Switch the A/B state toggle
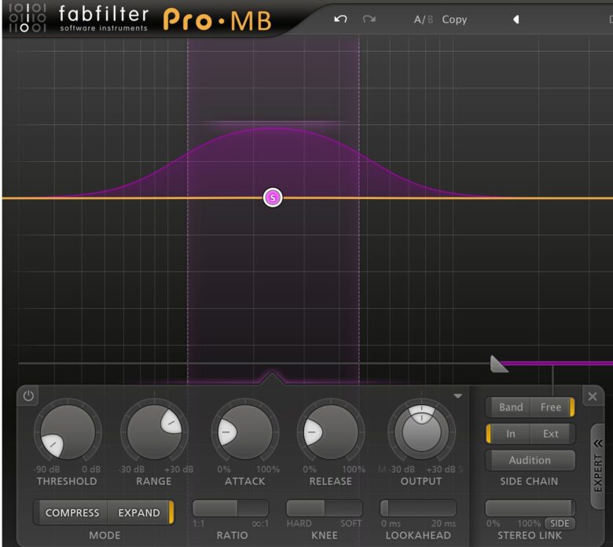This screenshot has height=547, width=613. click(x=424, y=19)
